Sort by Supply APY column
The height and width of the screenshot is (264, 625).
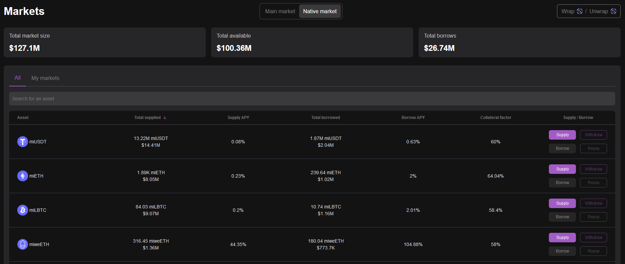point(238,118)
